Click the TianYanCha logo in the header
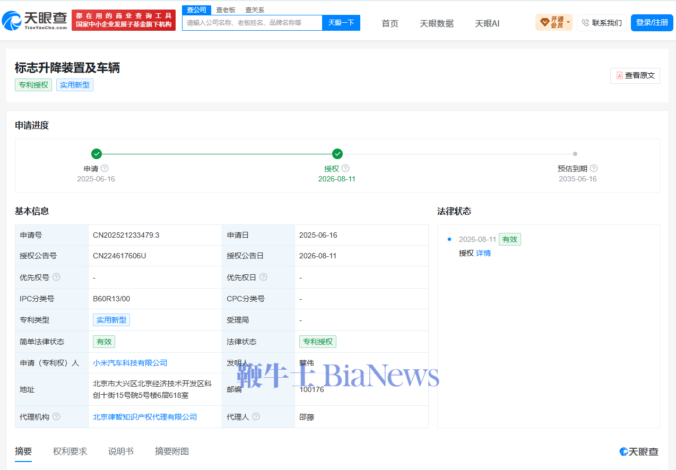676x470 pixels. [x=34, y=20]
